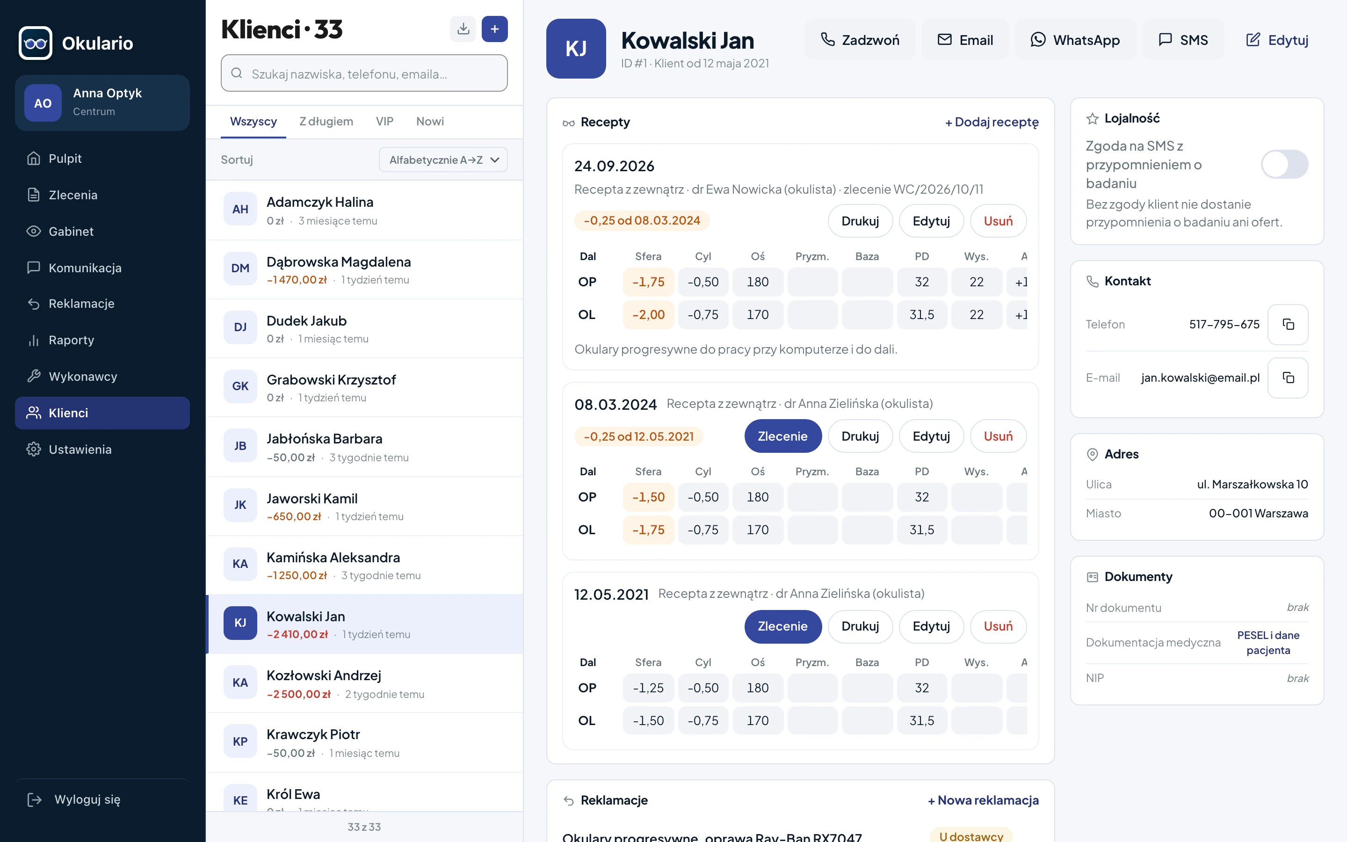Screen dimensions: 1347x842
Task: Open Ustawienia settings
Action: (x=102, y=450)
